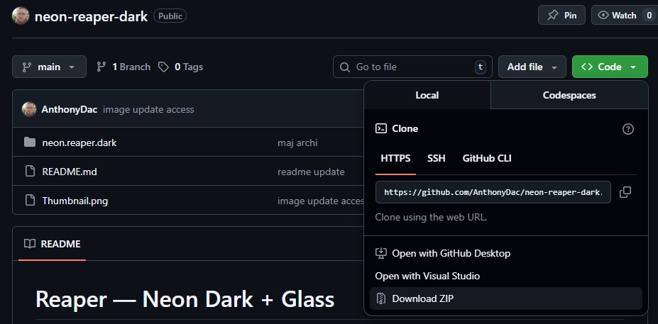Select the SSH clone tab
Image resolution: width=658 pixels, height=324 pixels.
point(437,158)
